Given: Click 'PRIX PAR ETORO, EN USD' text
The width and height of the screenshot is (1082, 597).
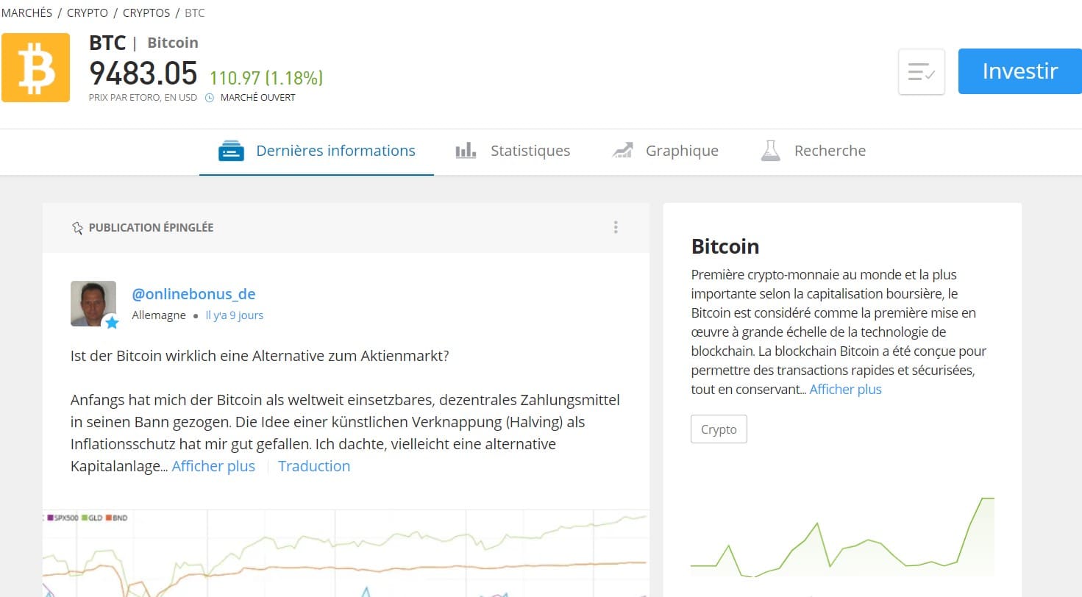Looking at the screenshot, I should pyautogui.click(x=143, y=97).
